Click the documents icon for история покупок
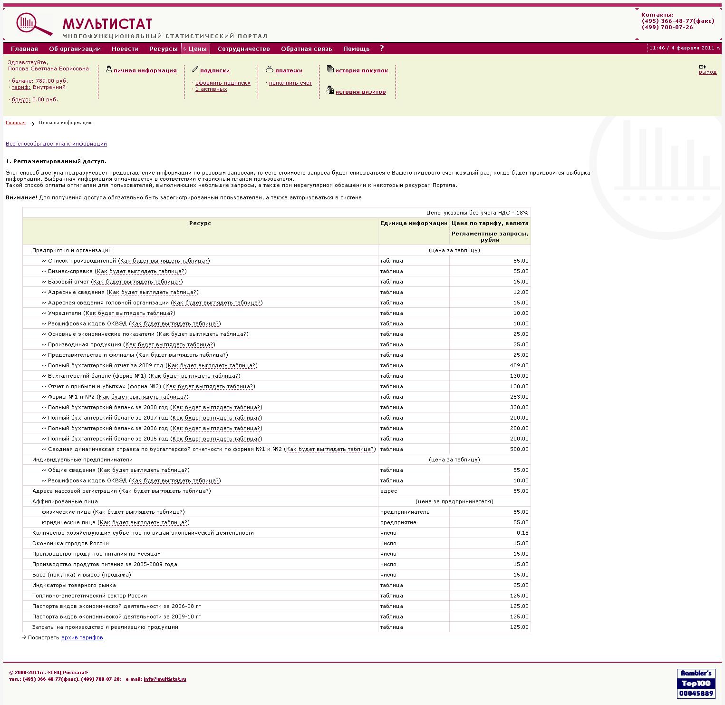This screenshot has width=725, height=705. pos(330,69)
